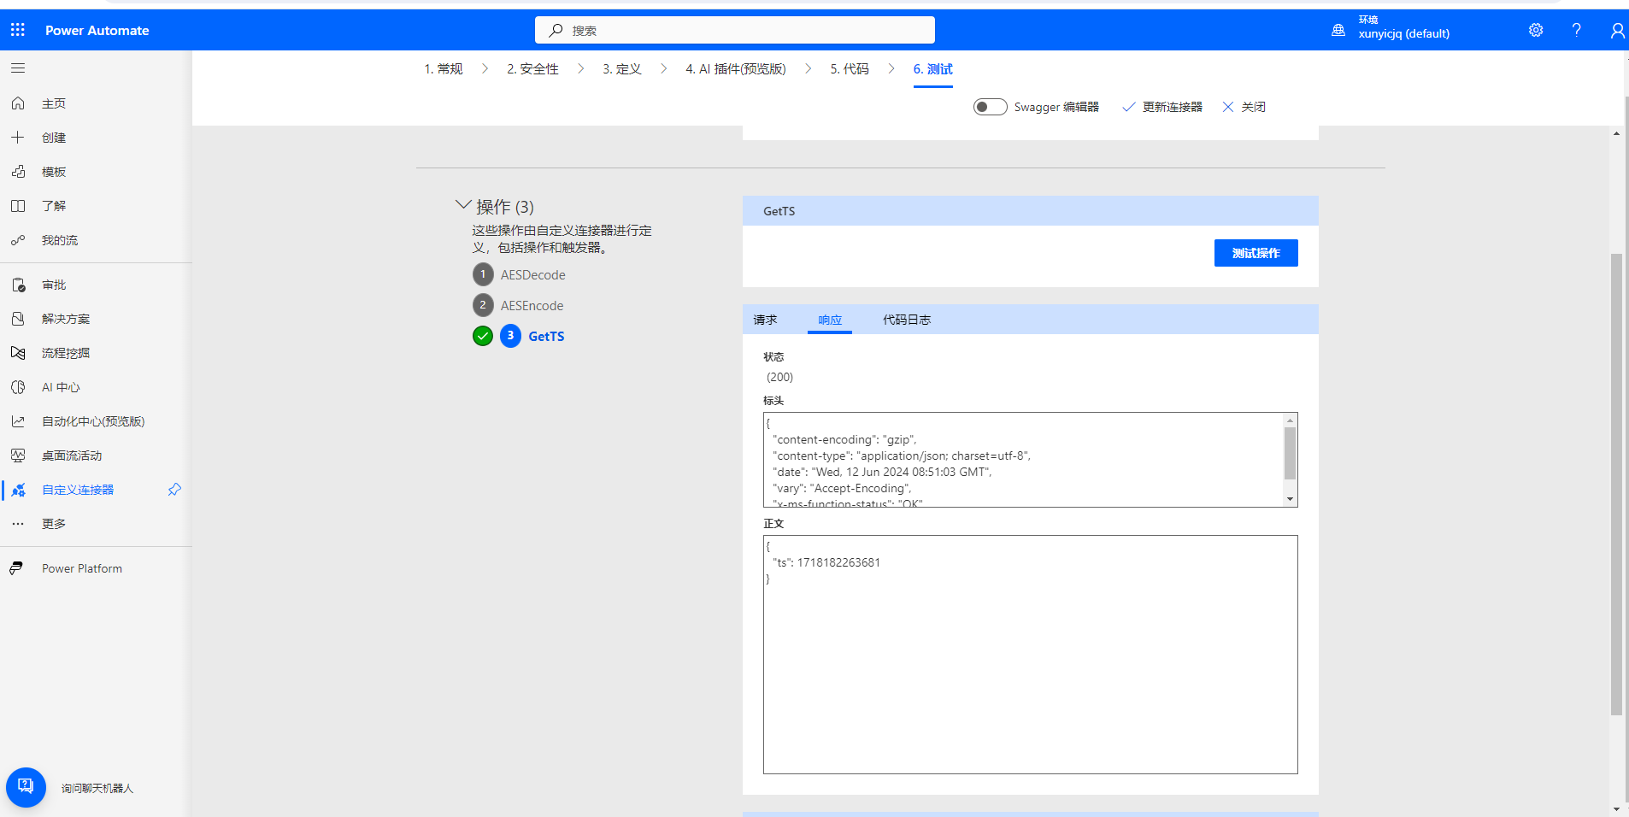Click the account profile icon
This screenshot has height=817, width=1629.
(x=1616, y=31)
